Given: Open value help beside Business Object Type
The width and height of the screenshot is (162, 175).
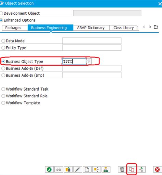Looking at the screenshot, I should [89, 62].
